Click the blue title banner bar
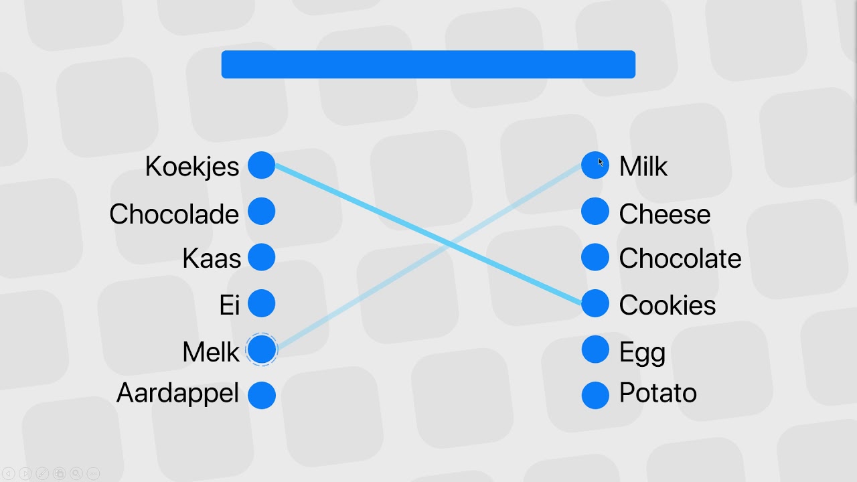 428,64
